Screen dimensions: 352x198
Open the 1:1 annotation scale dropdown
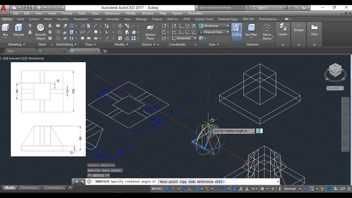tap(254, 189)
